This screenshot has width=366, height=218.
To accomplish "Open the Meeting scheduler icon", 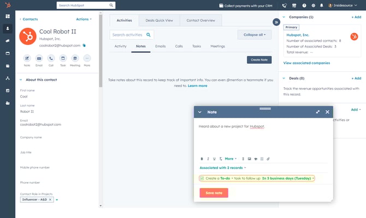I will coord(75,58).
